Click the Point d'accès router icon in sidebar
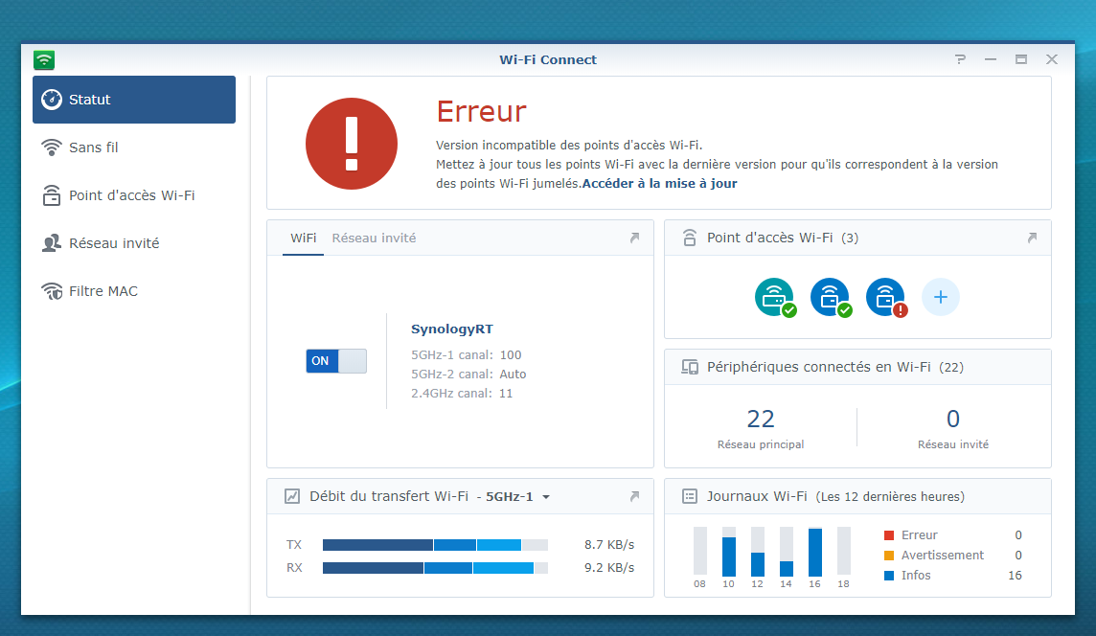1096x636 pixels. tap(51, 195)
